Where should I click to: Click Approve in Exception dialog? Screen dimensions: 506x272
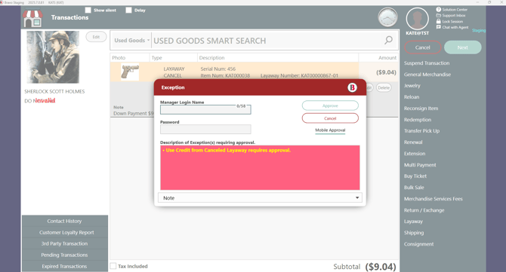pos(330,105)
